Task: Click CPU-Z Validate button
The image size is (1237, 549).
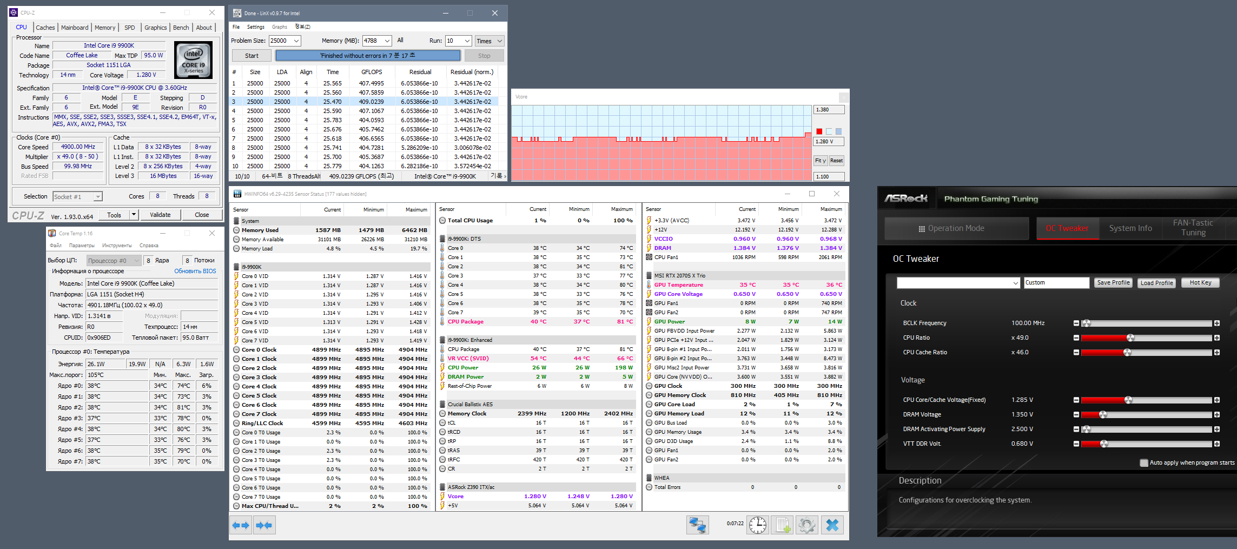Action: coord(160,215)
